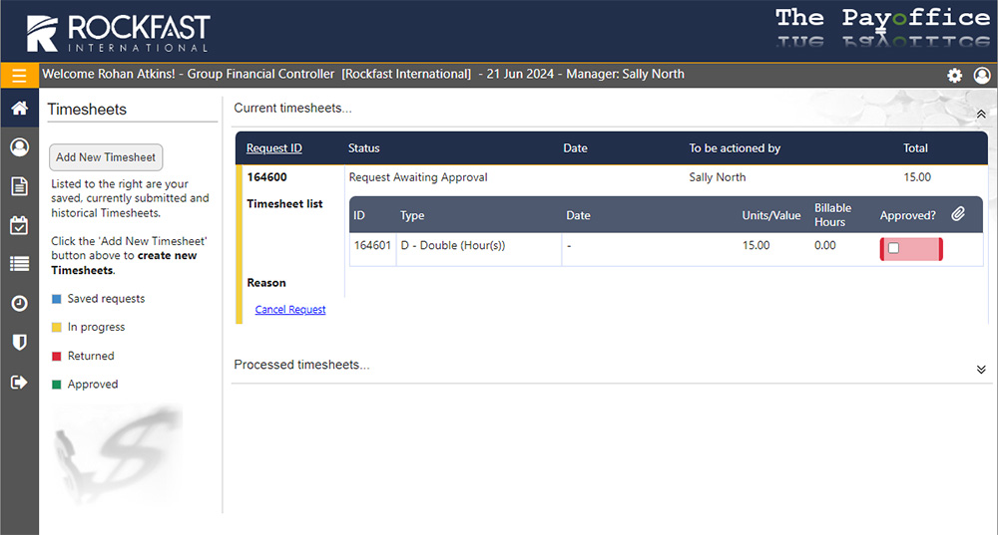This screenshot has height=535, width=998.
Task: Click the logout arrow sidebar icon
Action: pyautogui.click(x=19, y=382)
